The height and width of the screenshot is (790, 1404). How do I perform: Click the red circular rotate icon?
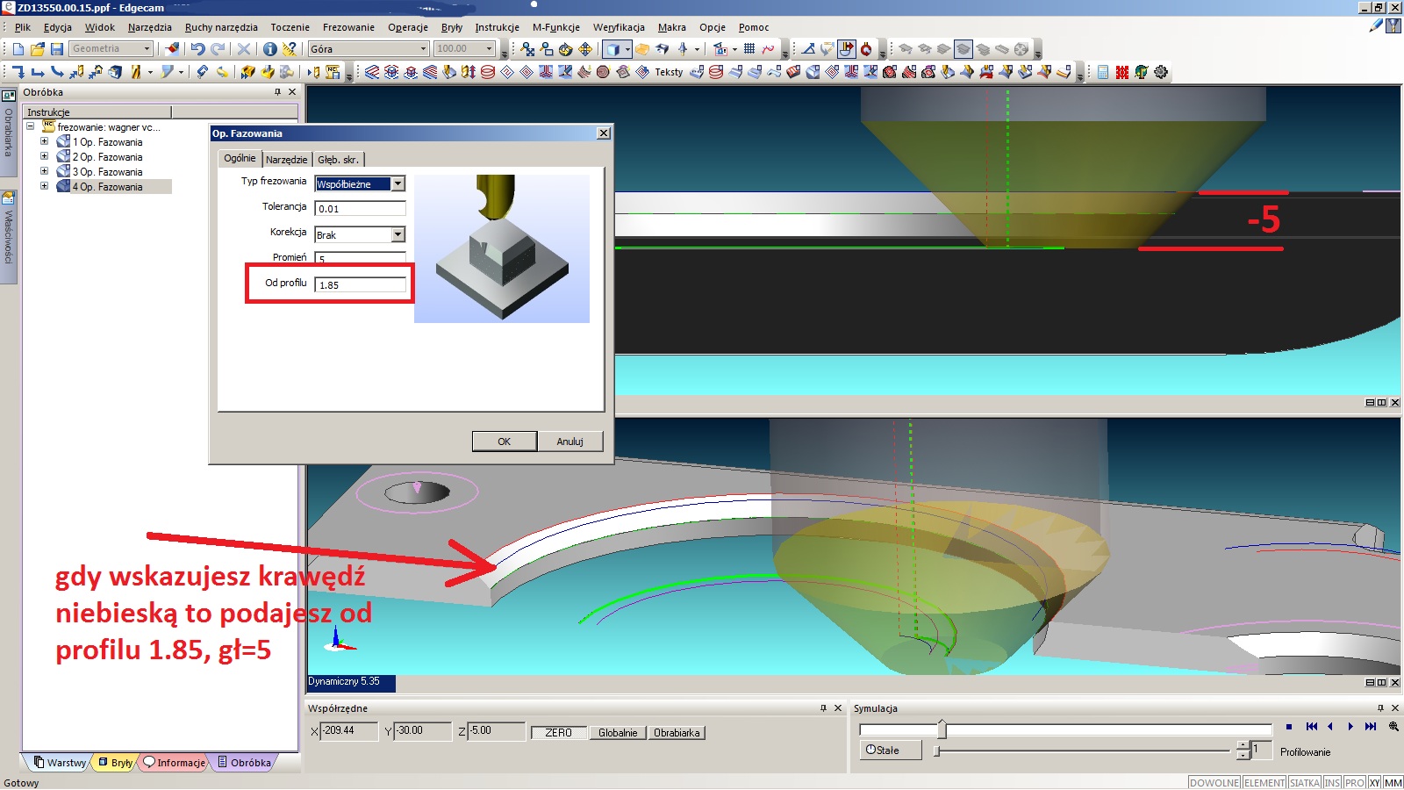click(866, 49)
